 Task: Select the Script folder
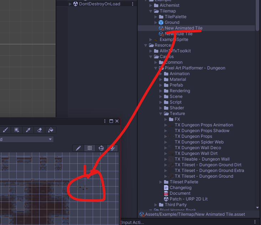click(x=176, y=102)
